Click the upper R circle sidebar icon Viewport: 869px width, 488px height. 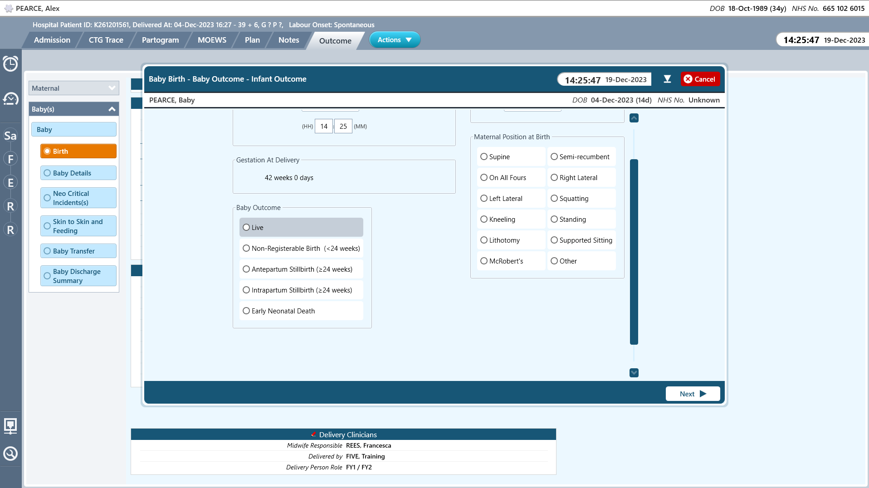coord(10,206)
